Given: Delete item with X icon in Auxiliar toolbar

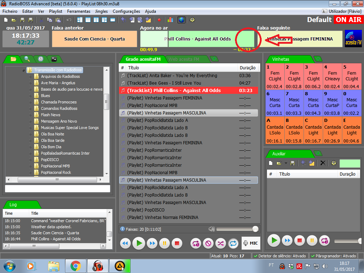Looking at the screenshot, I should click(323, 163).
